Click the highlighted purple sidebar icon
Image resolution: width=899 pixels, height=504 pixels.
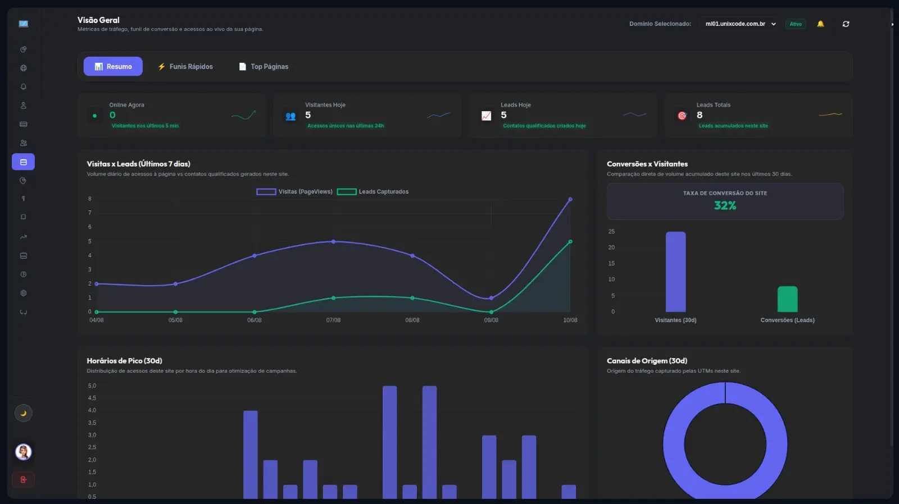coord(23,162)
